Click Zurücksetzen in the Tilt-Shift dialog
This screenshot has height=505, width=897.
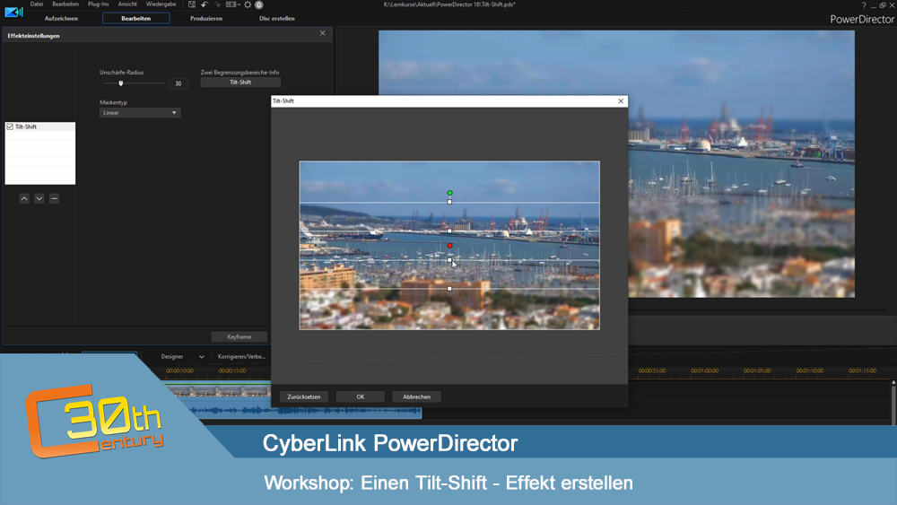point(304,396)
